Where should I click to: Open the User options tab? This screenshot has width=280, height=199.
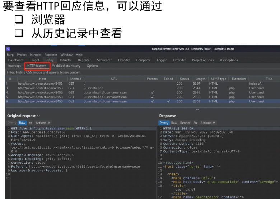[x=229, y=60]
